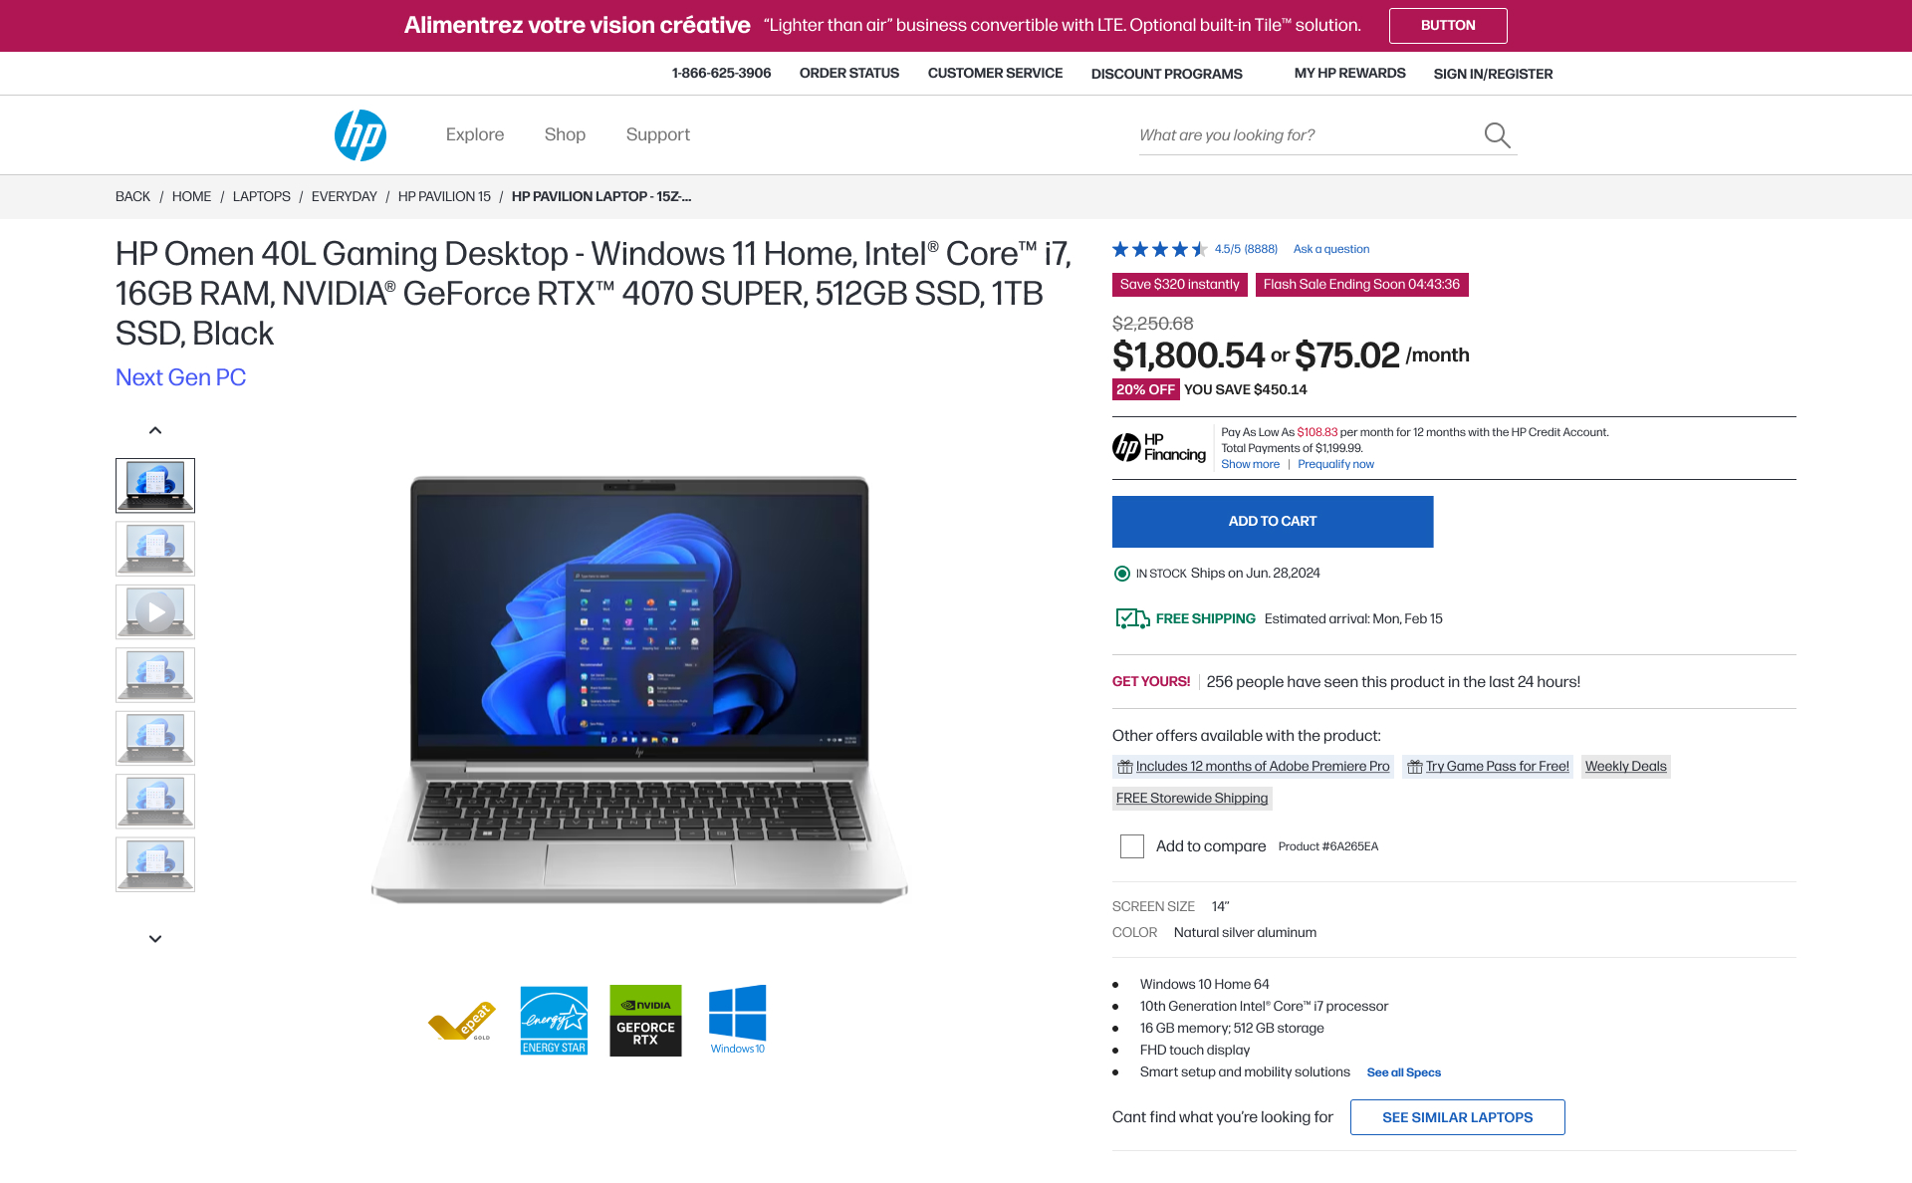
Task: Show previous thumbnails with up chevron
Action: 155,430
